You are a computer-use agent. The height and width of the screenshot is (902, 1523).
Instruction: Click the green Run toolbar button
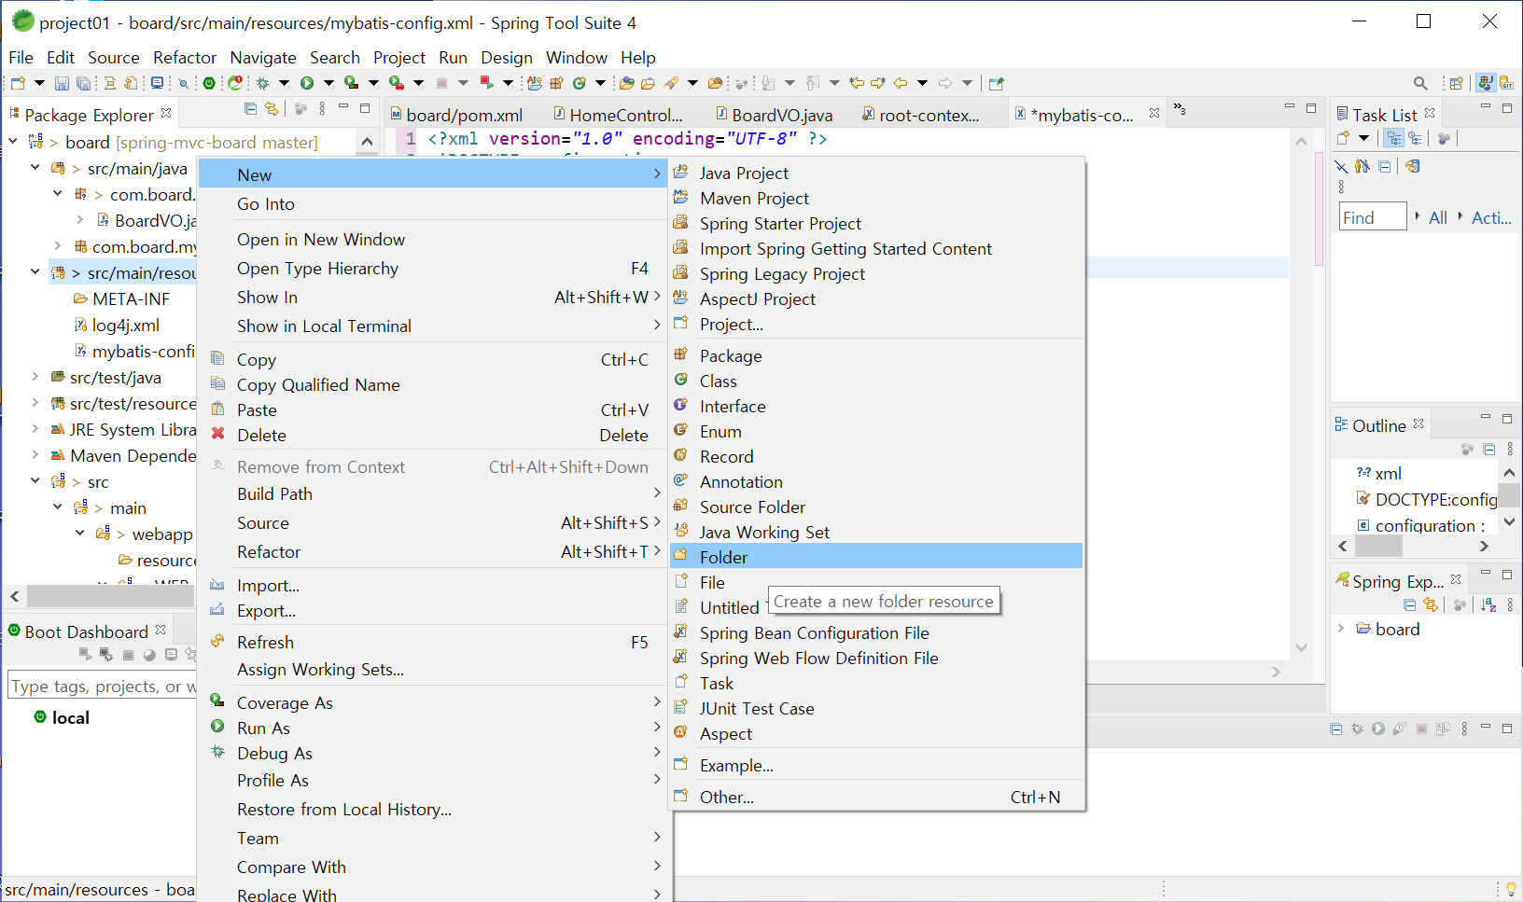tap(307, 83)
